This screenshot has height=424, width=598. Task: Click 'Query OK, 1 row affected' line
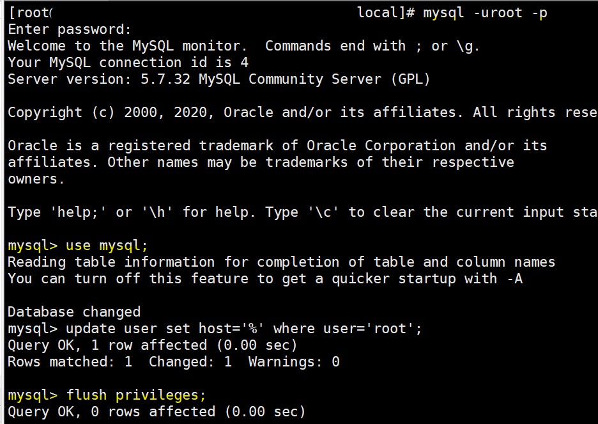(153, 345)
